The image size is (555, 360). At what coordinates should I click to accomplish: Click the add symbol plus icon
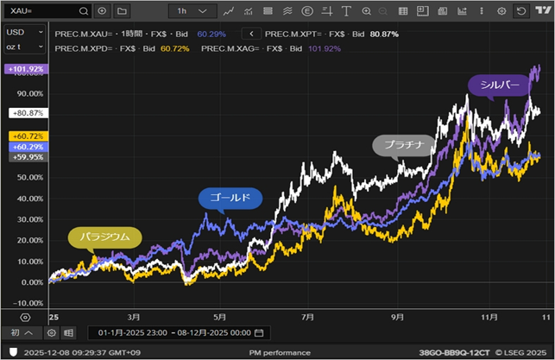[103, 11]
